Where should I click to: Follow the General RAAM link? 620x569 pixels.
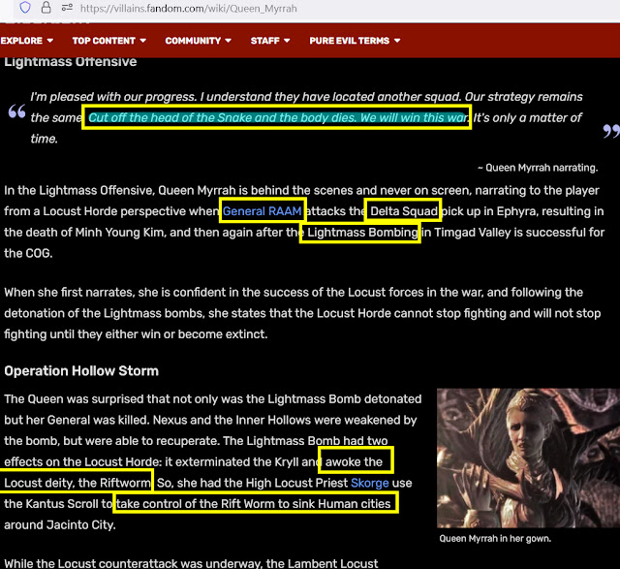tap(262, 211)
